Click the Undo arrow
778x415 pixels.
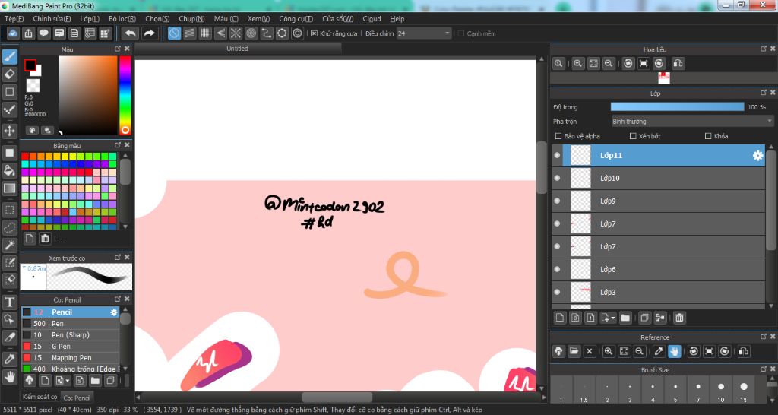pyautogui.click(x=131, y=33)
